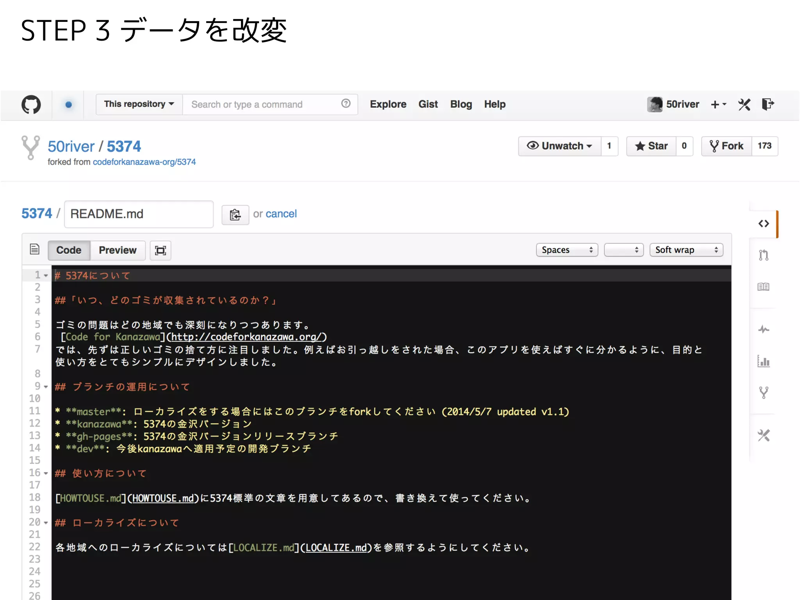Click the sign out icon
This screenshot has width=800, height=600.
[x=768, y=104]
